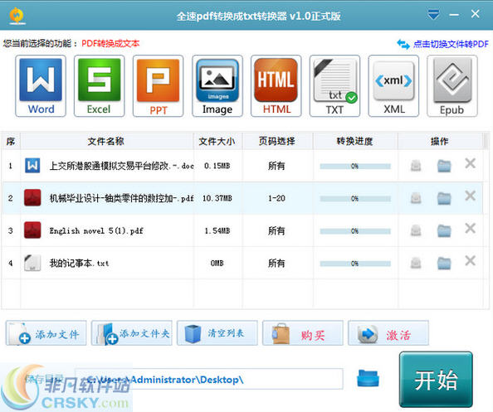Click page range 1-20 cell
The image size is (493, 412).
(276, 198)
